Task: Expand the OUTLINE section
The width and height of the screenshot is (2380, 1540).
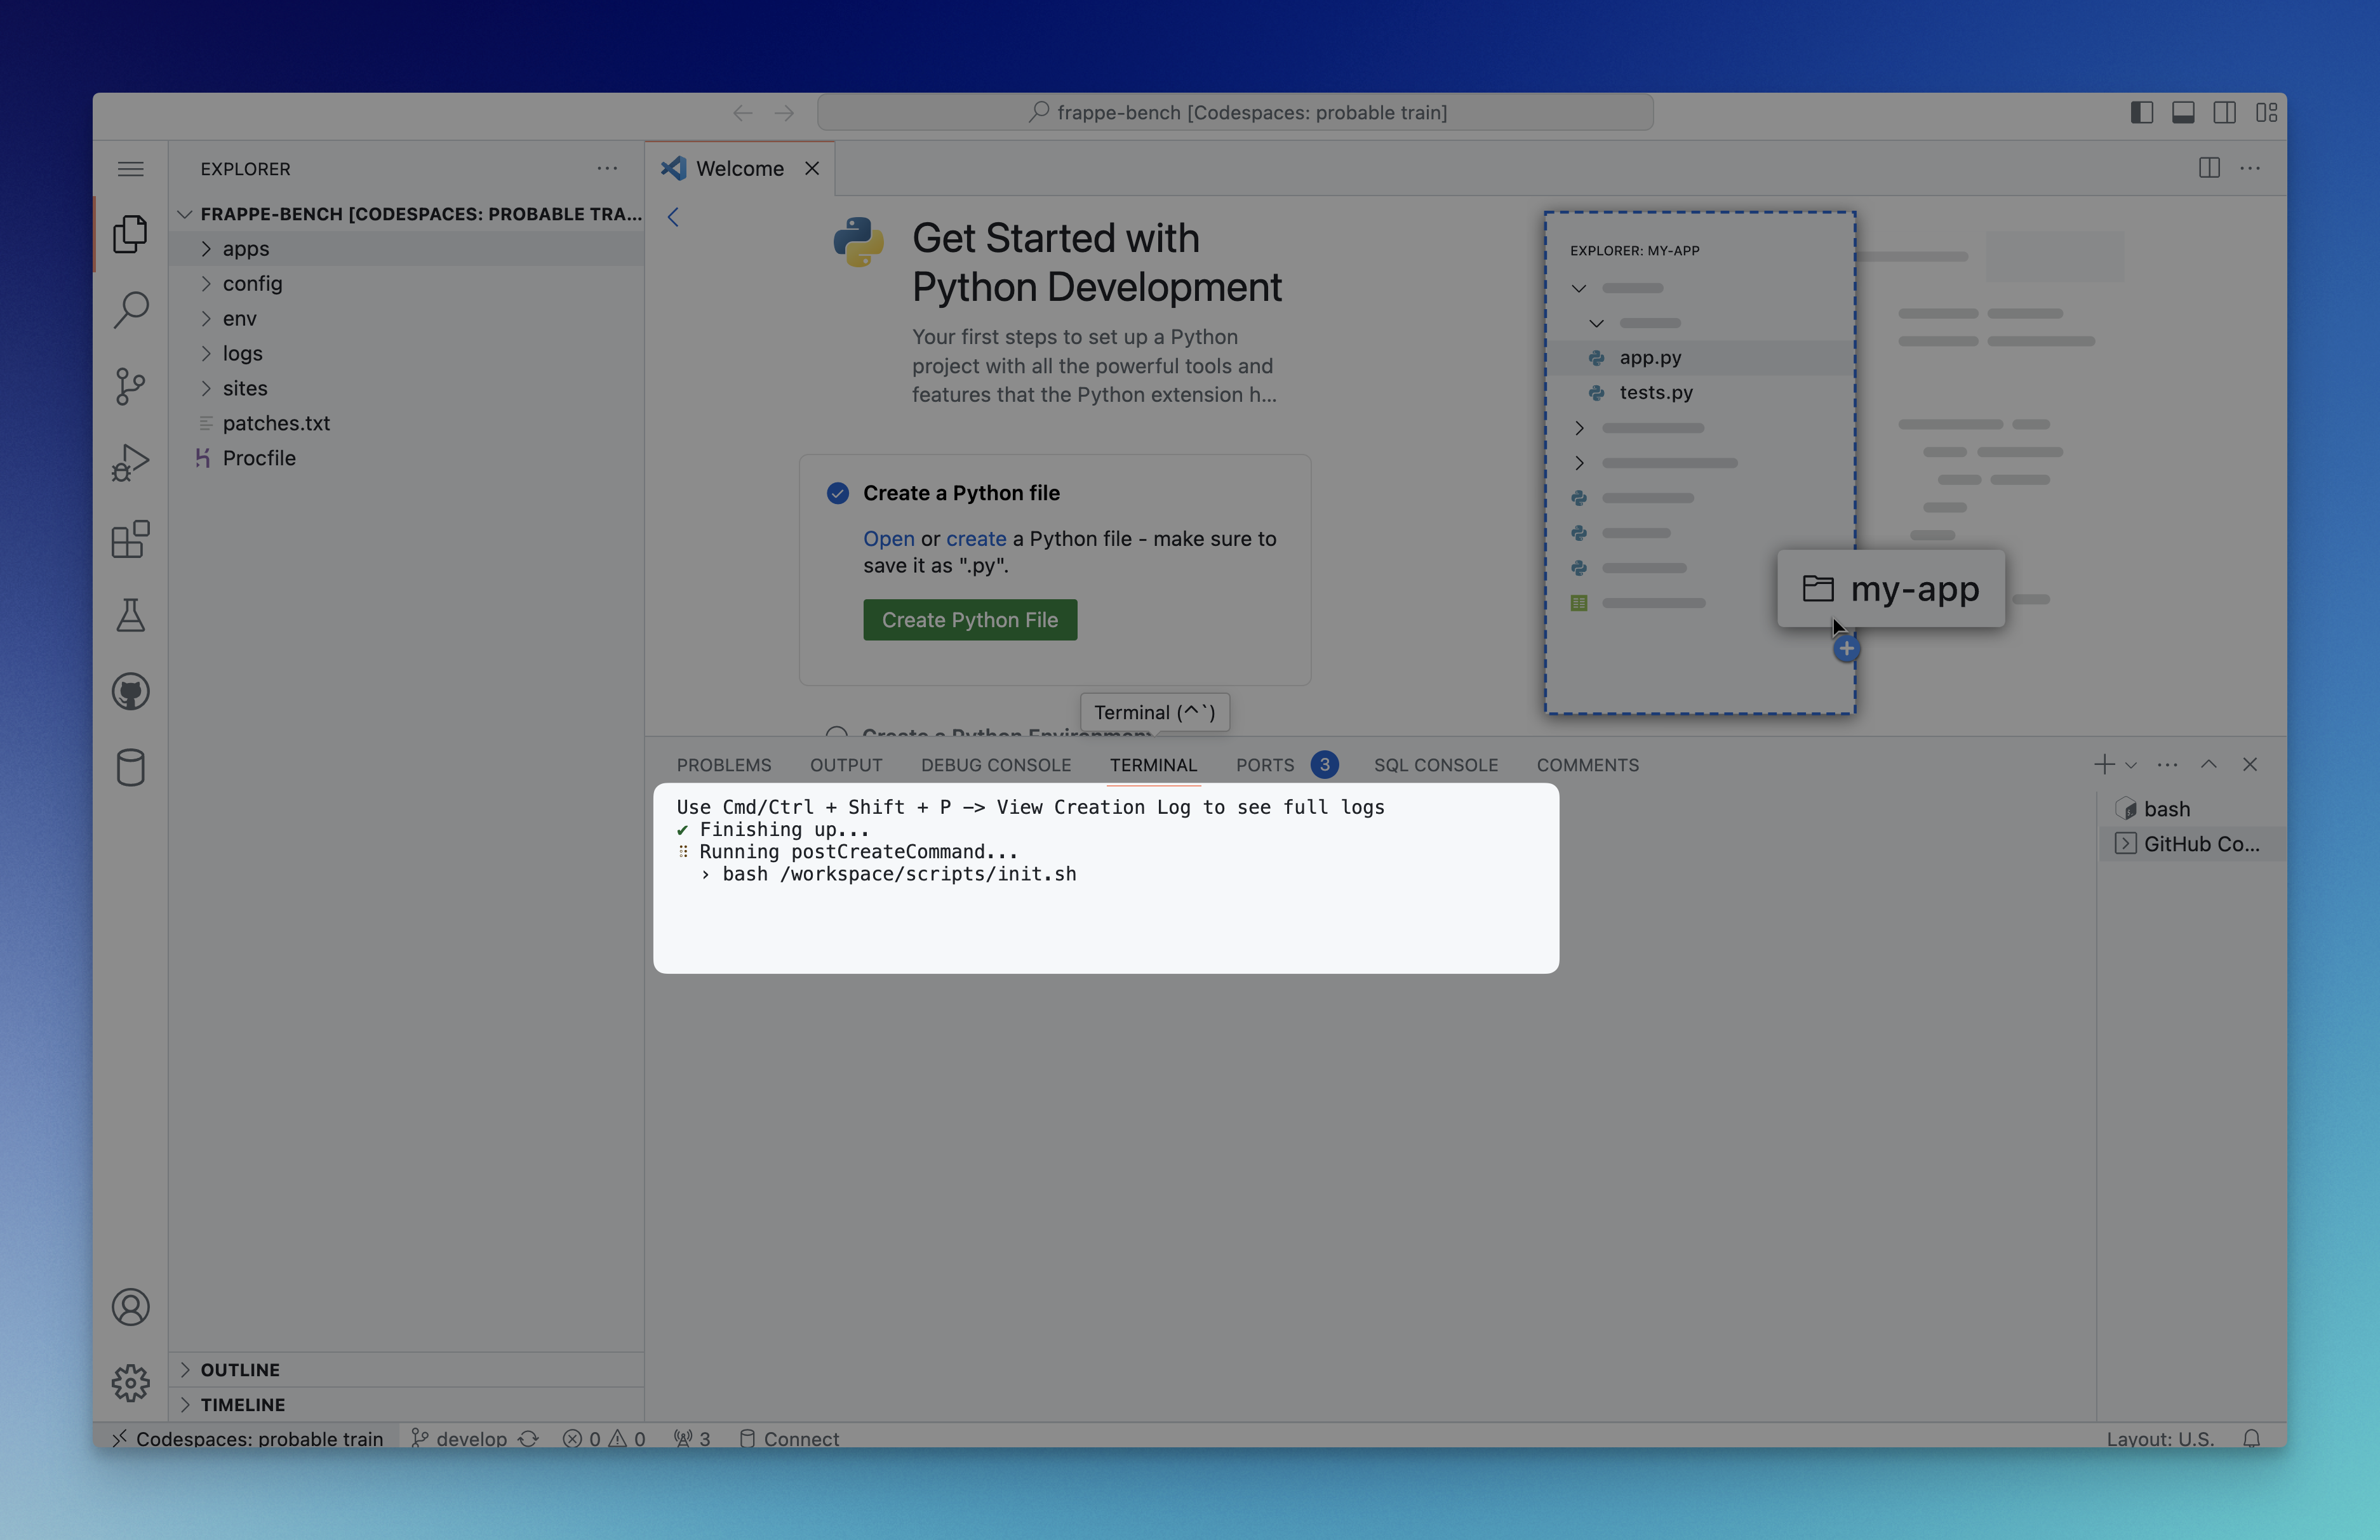Action: point(406,1370)
